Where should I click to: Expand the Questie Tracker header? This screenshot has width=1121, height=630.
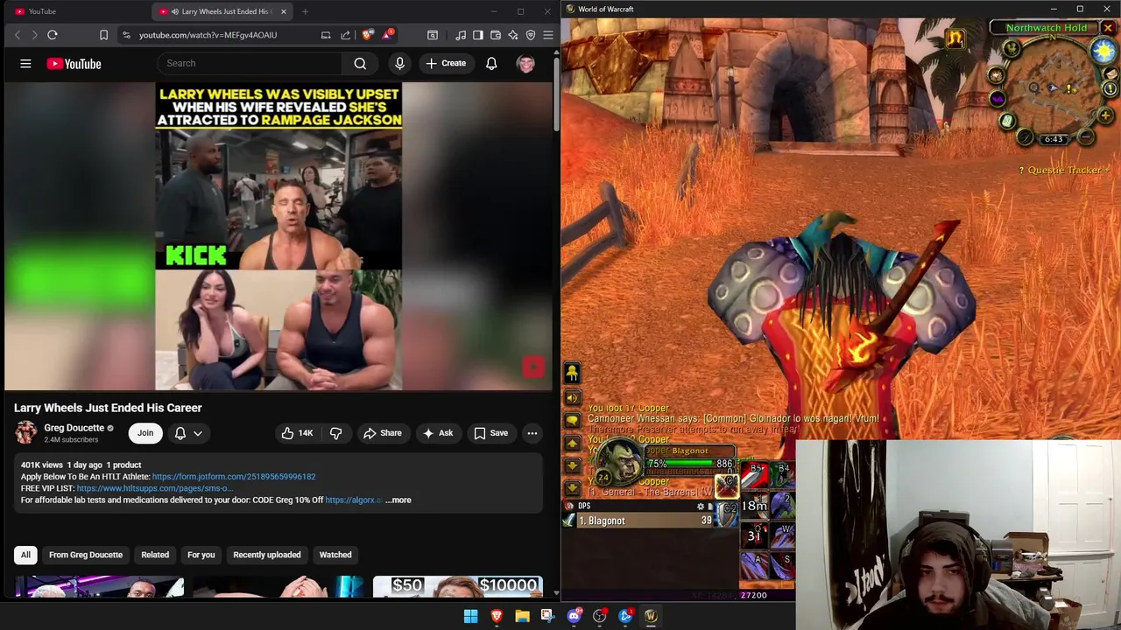(1063, 170)
